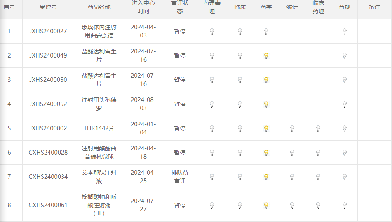The height and width of the screenshot is (222, 392).
Task: Click the 合规 column header
Action: (345, 7)
